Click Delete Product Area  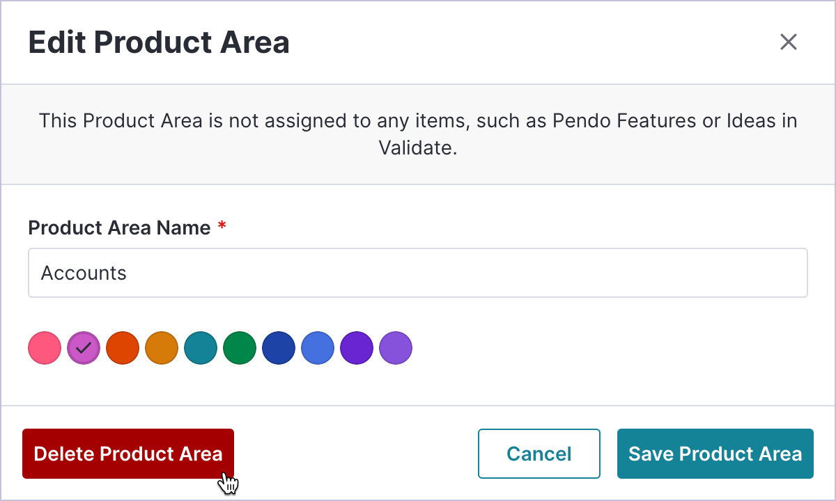[x=127, y=454]
